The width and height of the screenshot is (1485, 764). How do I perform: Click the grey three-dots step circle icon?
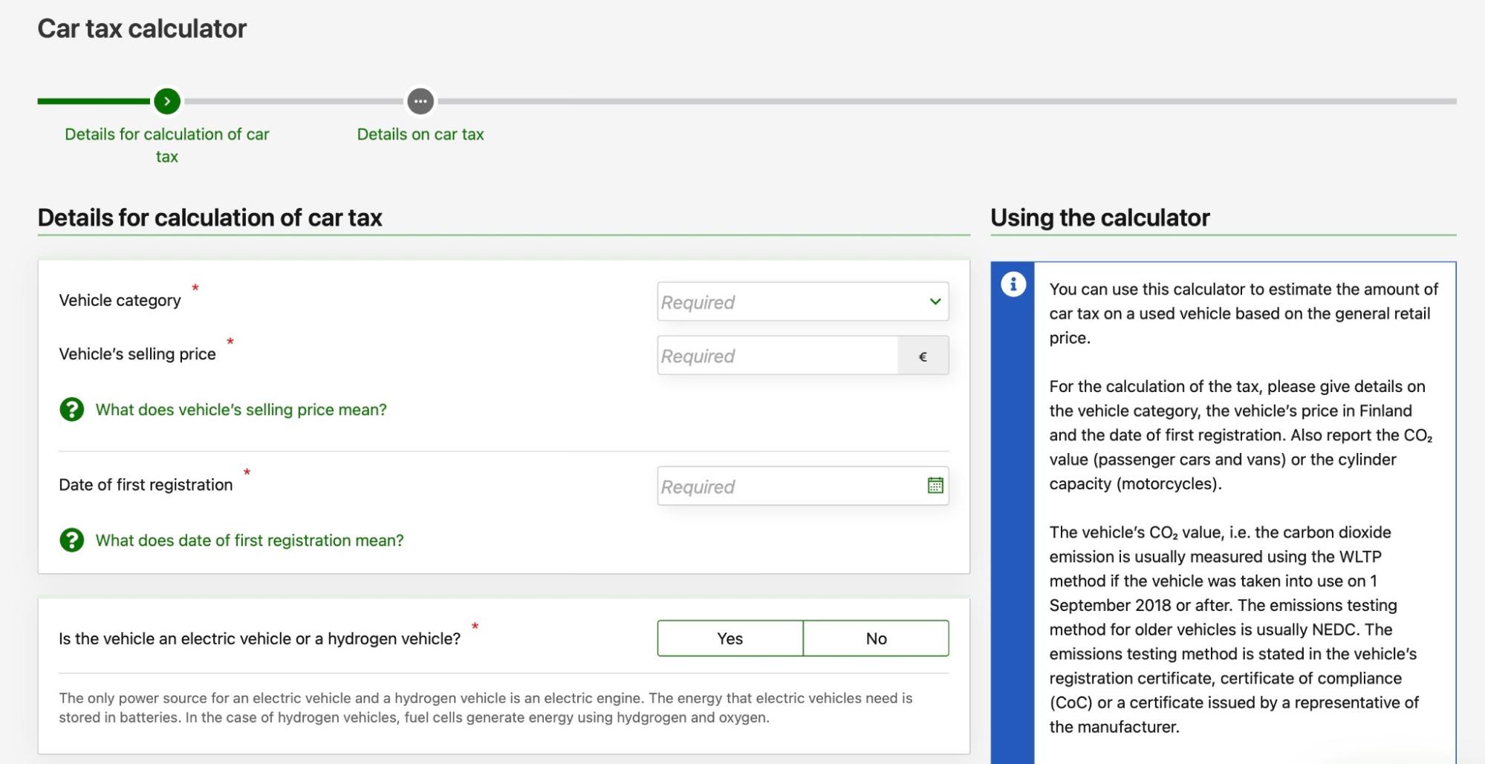420,102
